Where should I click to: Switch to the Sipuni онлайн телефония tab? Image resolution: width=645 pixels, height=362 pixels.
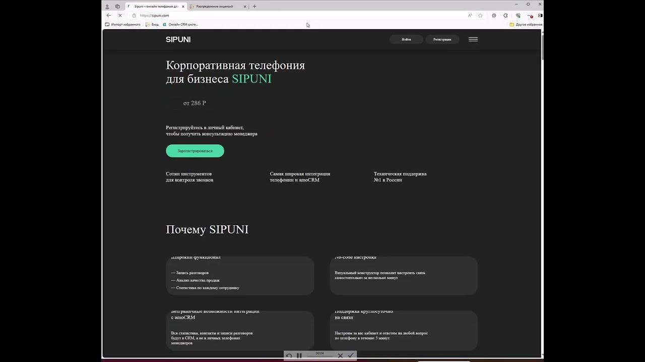[x=156, y=7]
